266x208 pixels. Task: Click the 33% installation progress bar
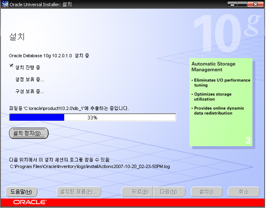[x=93, y=117]
